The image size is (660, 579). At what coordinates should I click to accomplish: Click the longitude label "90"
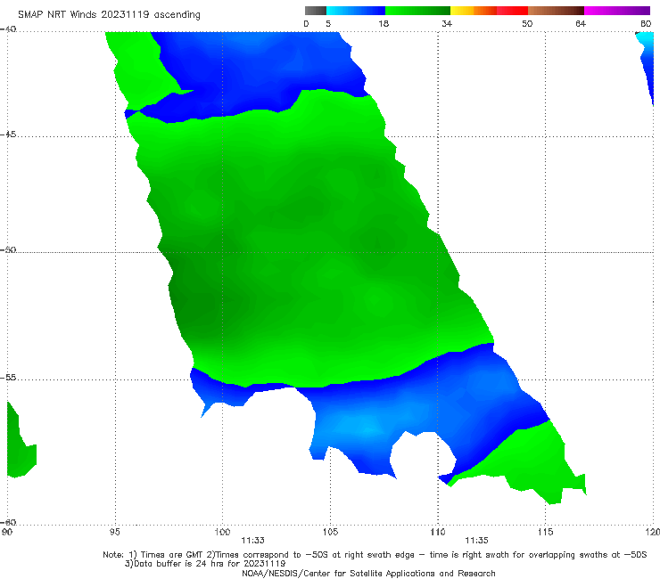[7, 533]
